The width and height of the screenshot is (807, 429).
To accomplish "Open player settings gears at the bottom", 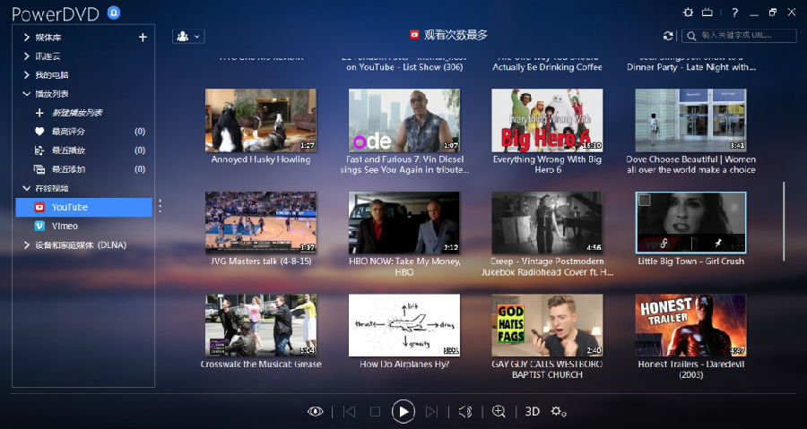I will (x=559, y=411).
